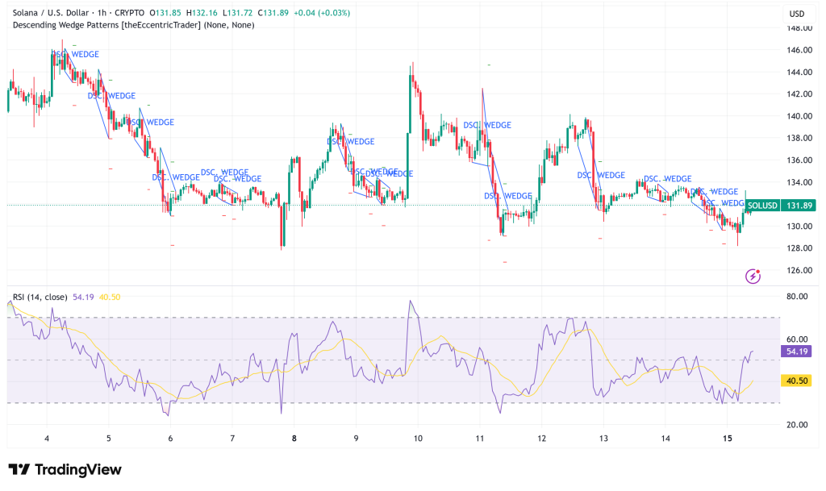Click the purple lightning trade icon
This screenshot has width=826, height=491.
click(x=752, y=275)
